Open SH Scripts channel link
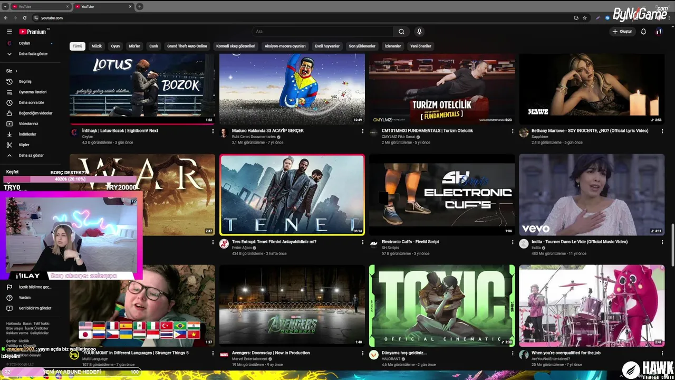Screen dimensions: 675x380 pos(390,248)
